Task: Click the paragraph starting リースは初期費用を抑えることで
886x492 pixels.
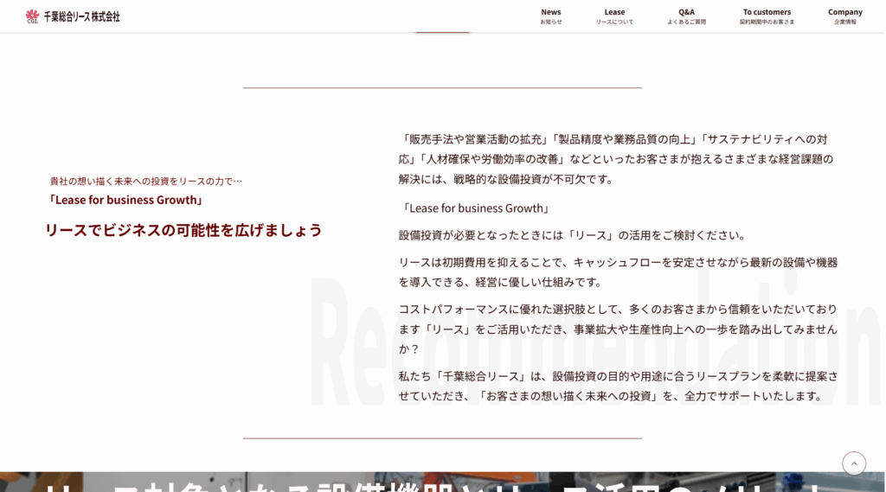Action: click(x=618, y=272)
